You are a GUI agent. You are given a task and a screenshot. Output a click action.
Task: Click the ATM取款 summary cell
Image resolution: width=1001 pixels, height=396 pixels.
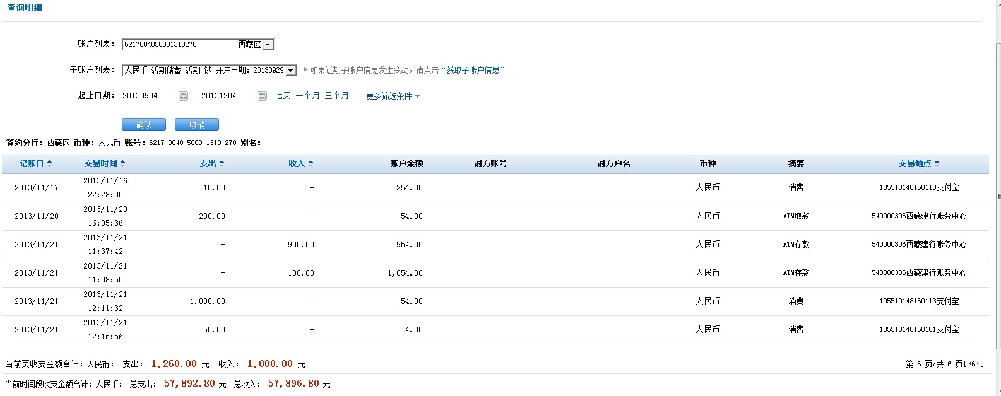point(796,216)
